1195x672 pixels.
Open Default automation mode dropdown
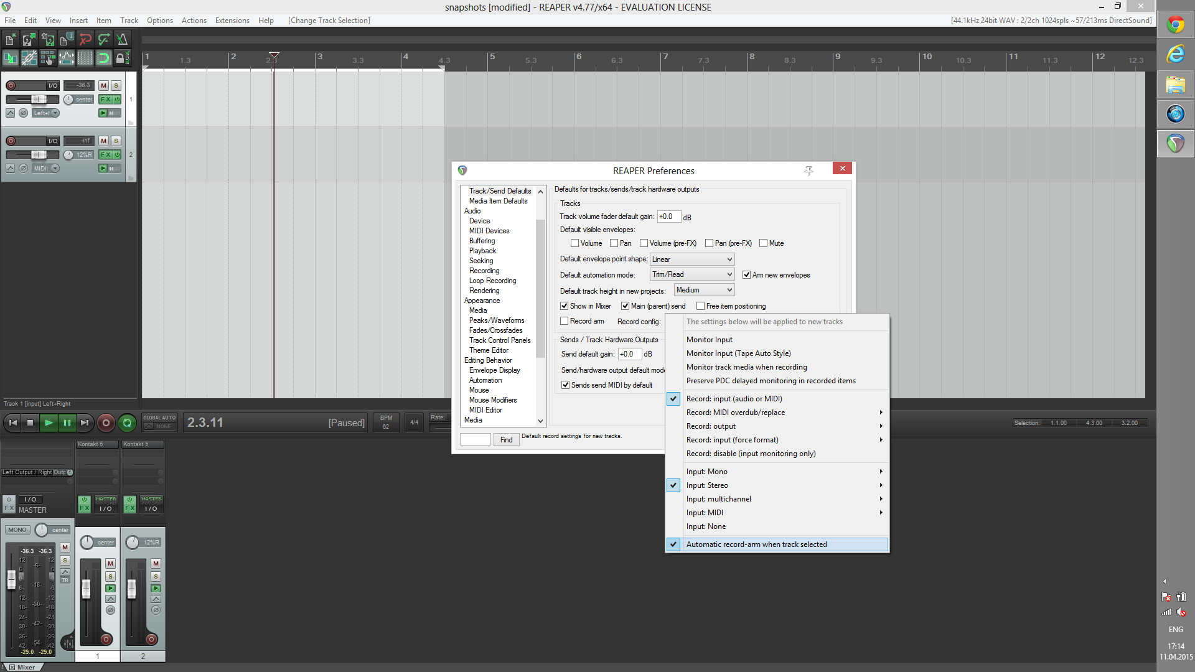[692, 274]
